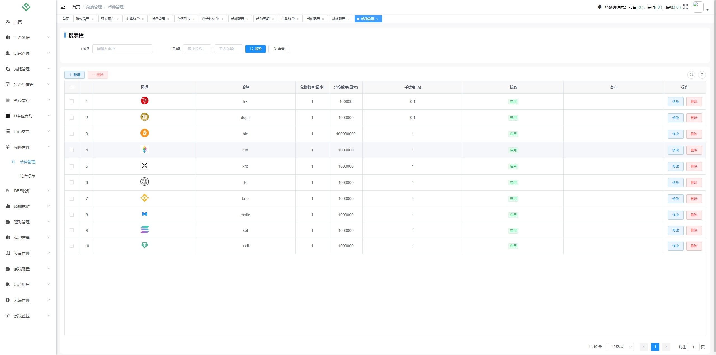
Task: Expand the 平台数据 sidebar menu
Action: pyautogui.click(x=27, y=37)
